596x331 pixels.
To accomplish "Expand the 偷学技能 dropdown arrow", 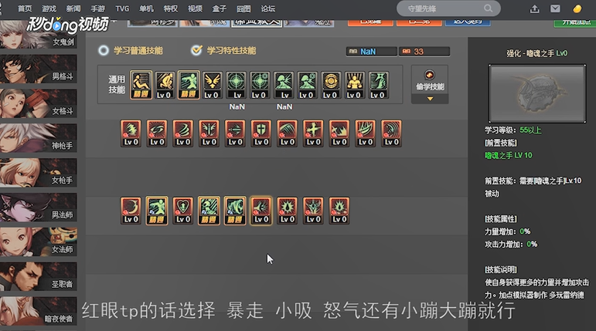I will [430, 99].
